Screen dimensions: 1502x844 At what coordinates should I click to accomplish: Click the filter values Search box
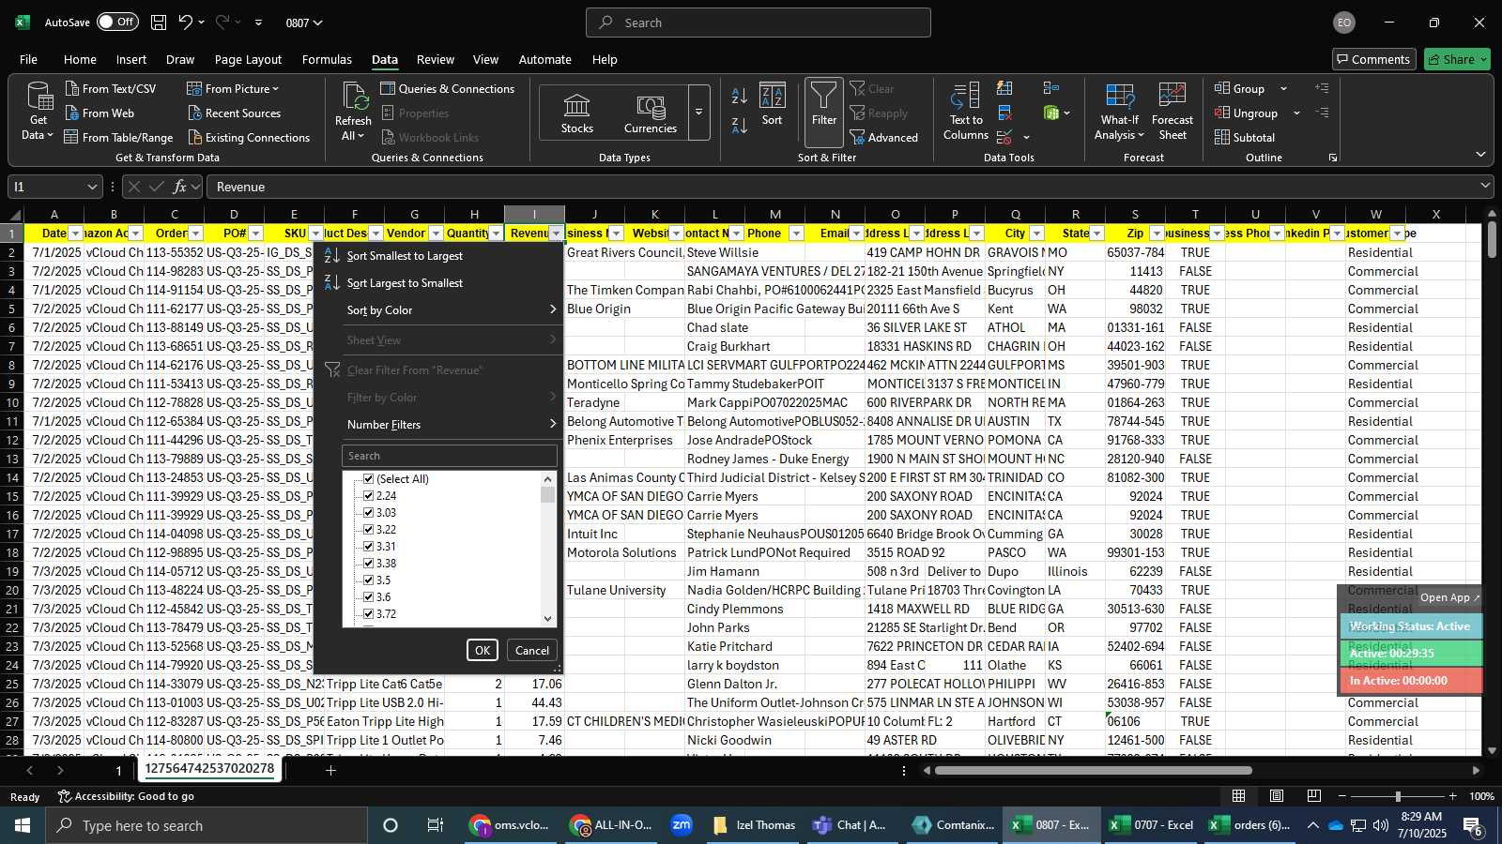tap(450, 456)
